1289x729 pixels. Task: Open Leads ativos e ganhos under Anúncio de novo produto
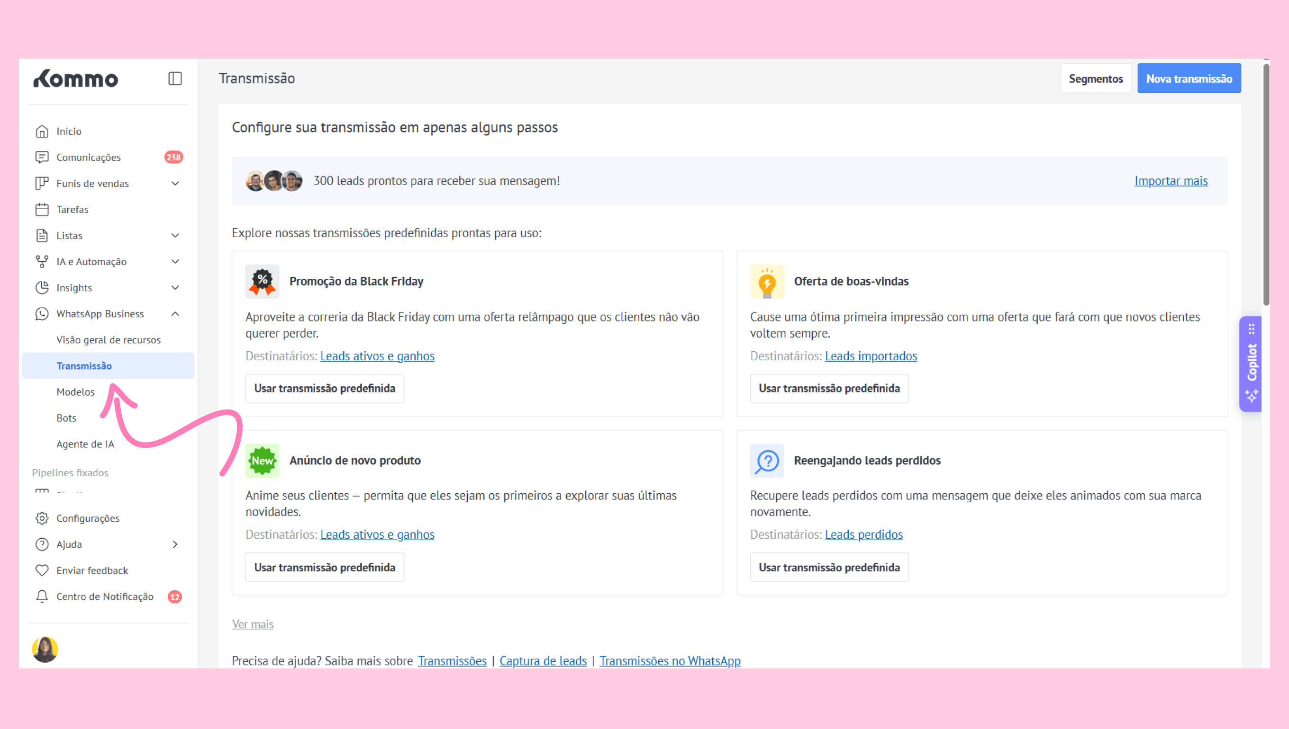(x=377, y=535)
